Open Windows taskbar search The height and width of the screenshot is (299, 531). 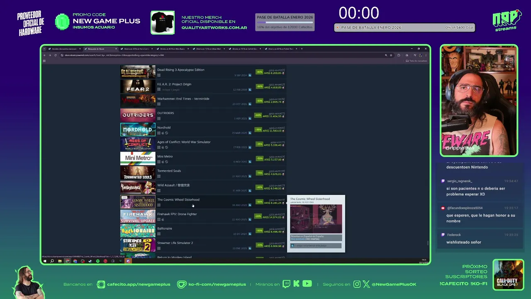pos(52,261)
